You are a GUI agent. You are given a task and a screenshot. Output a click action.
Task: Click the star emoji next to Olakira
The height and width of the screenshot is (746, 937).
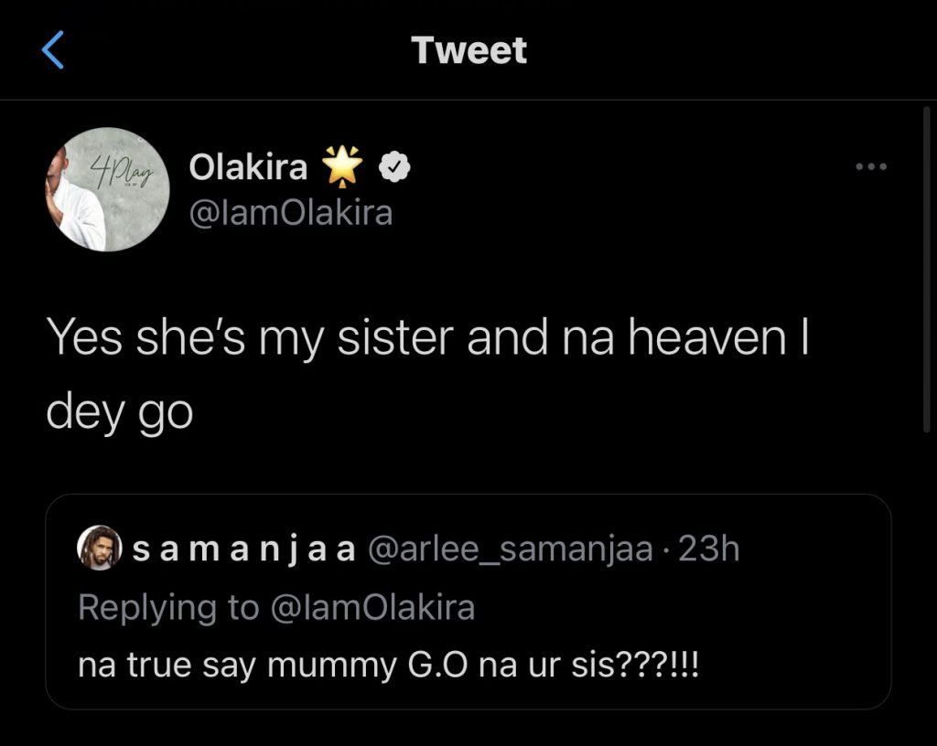(x=343, y=167)
